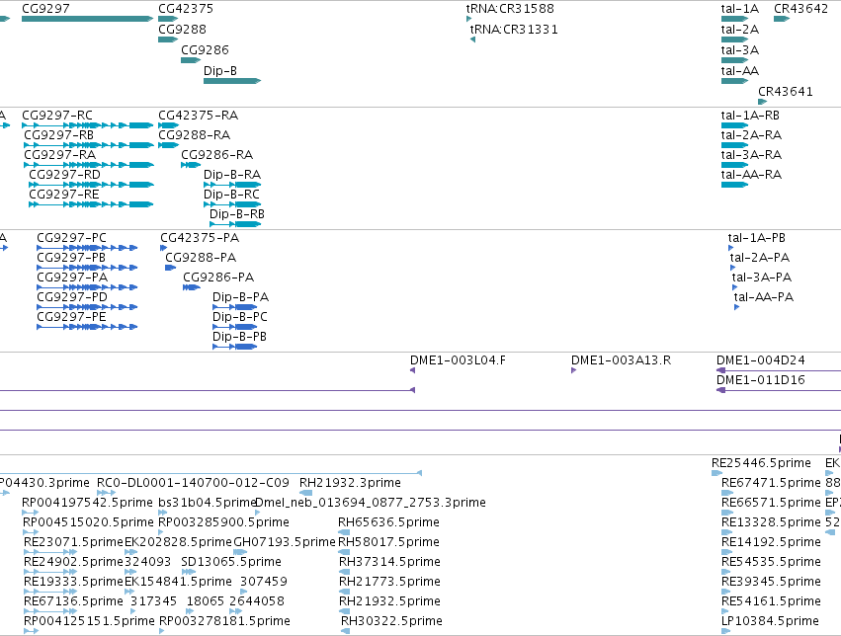This screenshot has height=636, width=841.
Task: Open the RH21773.5prime EST label
Action: click(390, 582)
